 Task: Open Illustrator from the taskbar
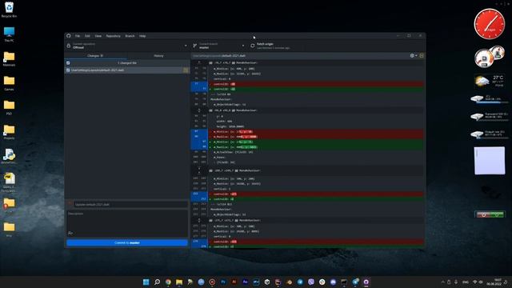[x=234, y=282]
